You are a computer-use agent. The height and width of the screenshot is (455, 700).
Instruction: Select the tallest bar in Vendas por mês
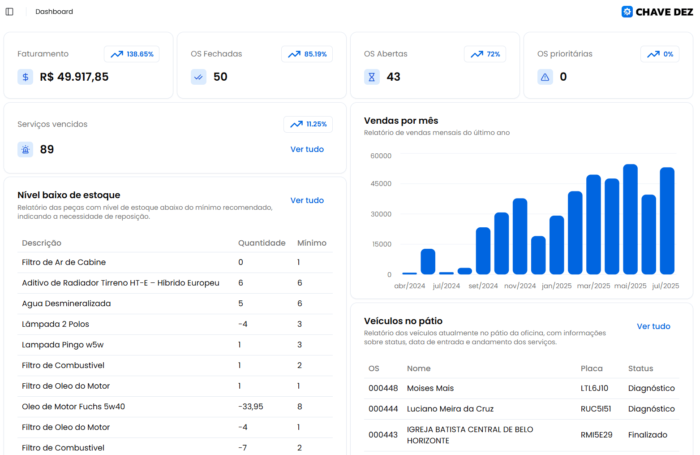pos(630,219)
